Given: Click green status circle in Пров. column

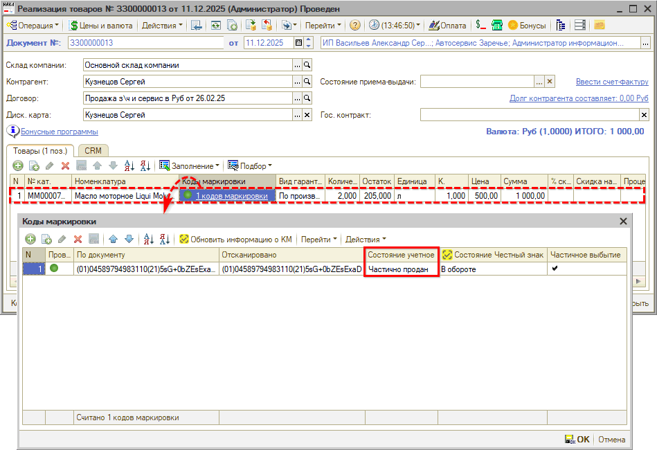Looking at the screenshot, I should (x=54, y=269).
